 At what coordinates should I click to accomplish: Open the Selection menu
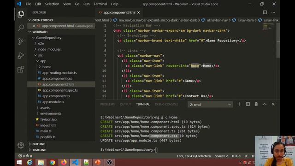pos(52,4)
